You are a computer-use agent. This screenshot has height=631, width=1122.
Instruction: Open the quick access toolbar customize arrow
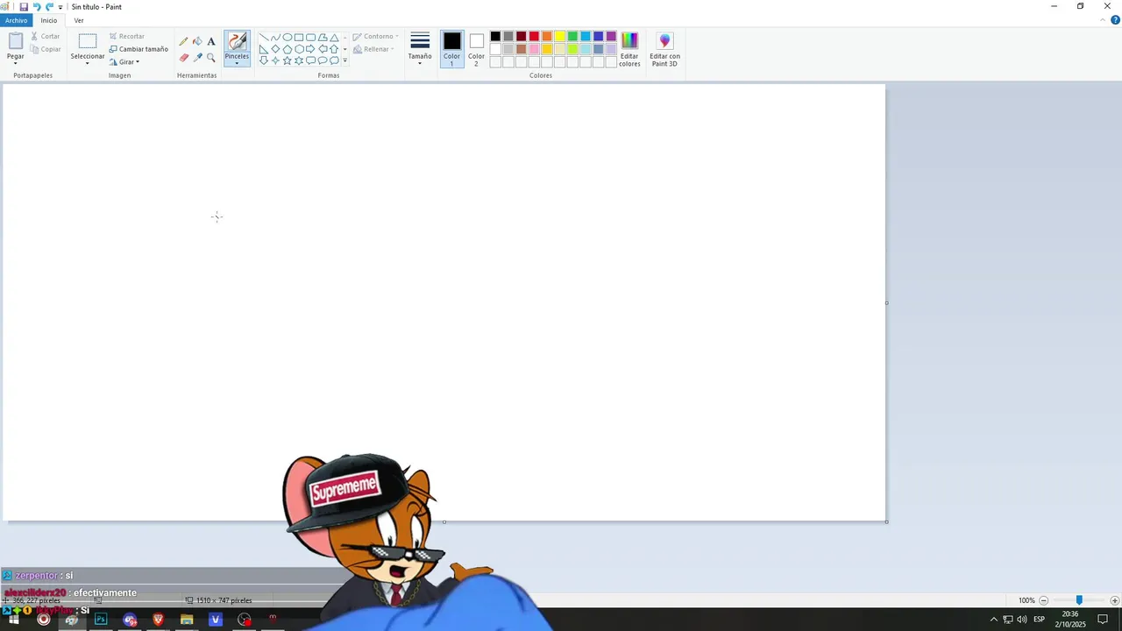point(60,7)
